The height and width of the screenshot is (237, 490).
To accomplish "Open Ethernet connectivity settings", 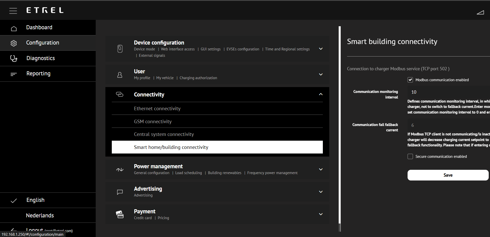I will coord(157,109).
